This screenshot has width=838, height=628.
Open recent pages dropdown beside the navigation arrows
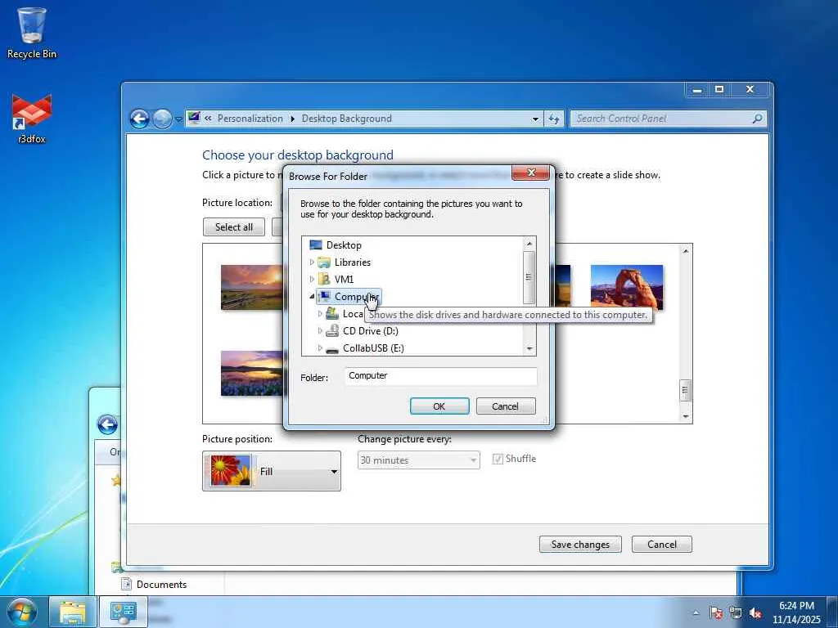(x=178, y=119)
